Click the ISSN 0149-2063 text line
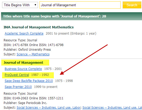This screenshot has width=142, height=110. click(x=33, y=98)
